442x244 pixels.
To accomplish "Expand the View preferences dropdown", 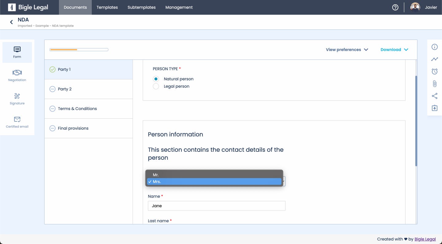I will coord(347,50).
